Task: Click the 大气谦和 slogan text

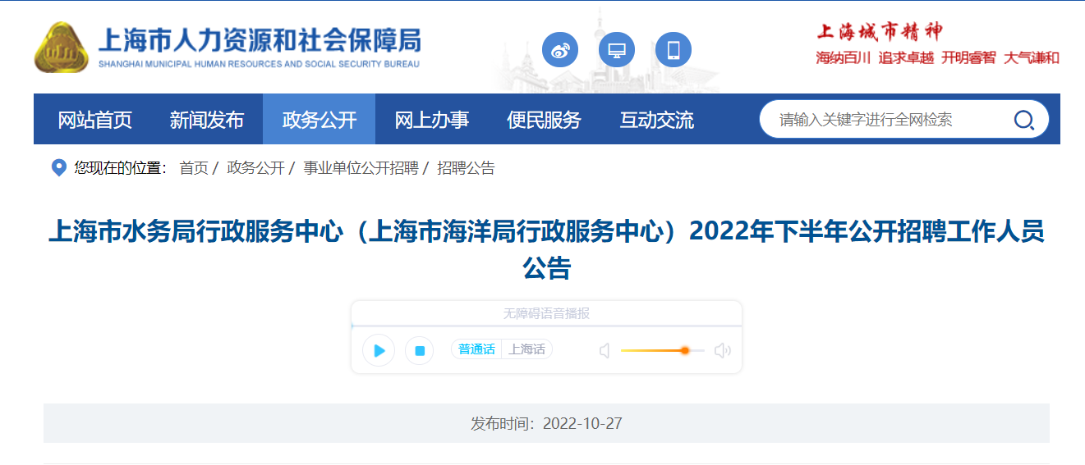Action: pos(1032,58)
